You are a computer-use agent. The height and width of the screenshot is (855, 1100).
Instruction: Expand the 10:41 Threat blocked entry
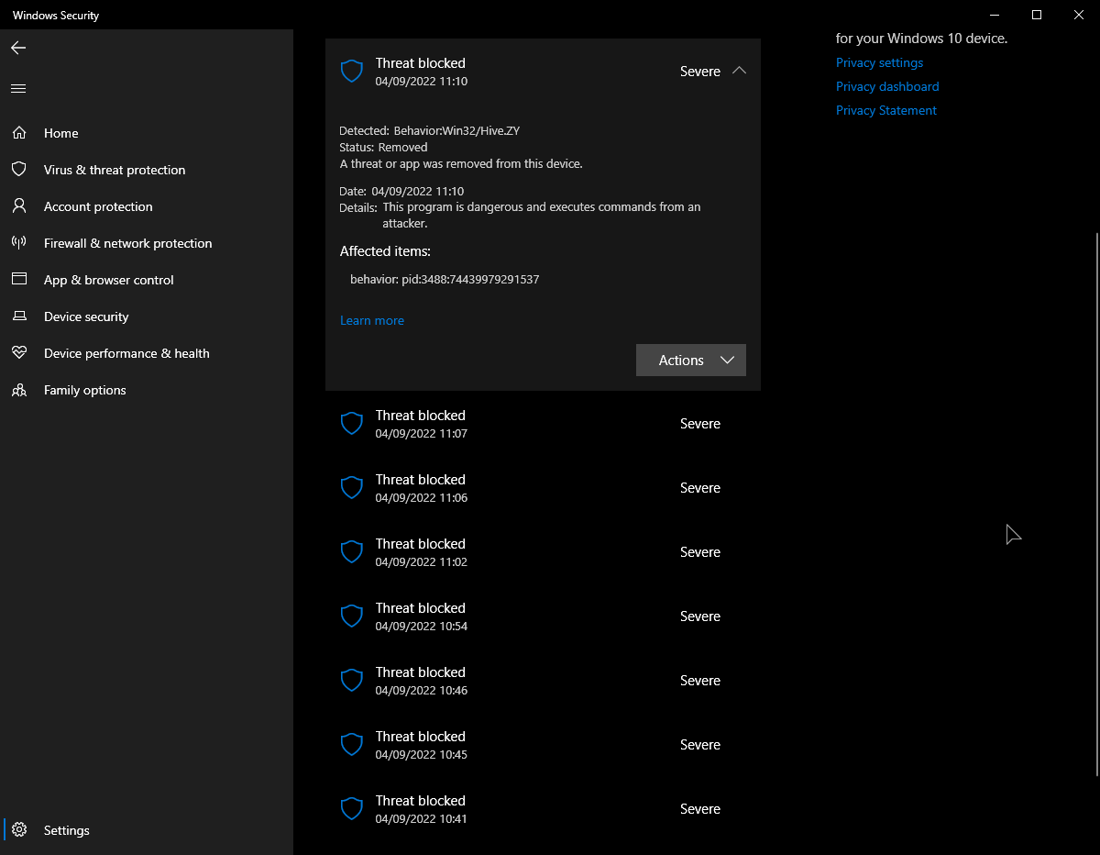[543, 808]
